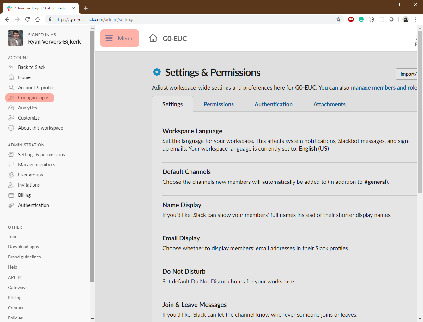Image resolution: width=423 pixels, height=322 pixels.
Task: Follow the manage members and roles link
Action: coord(384,88)
